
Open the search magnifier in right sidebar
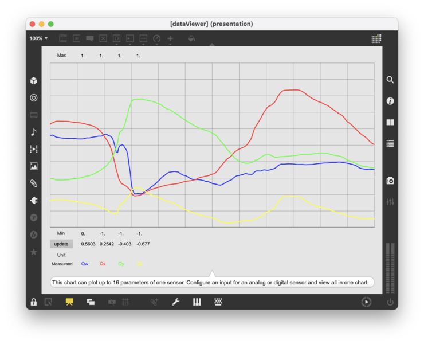[x=390, y=80]
